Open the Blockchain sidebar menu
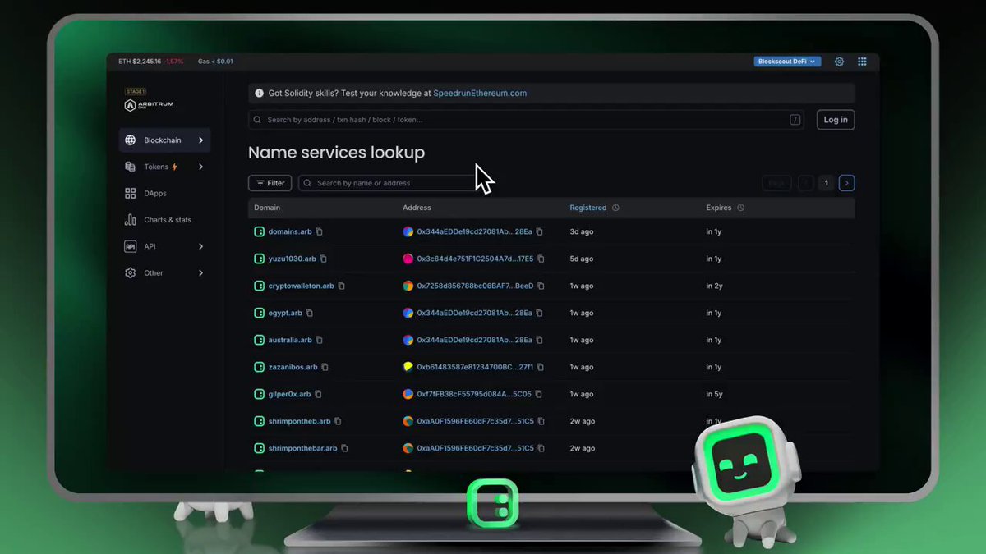 coord(164,140)
